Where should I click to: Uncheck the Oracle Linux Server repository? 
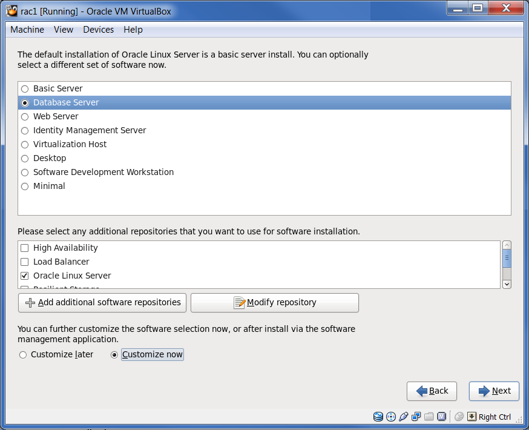pyautogui.click(x=24, y=276)
